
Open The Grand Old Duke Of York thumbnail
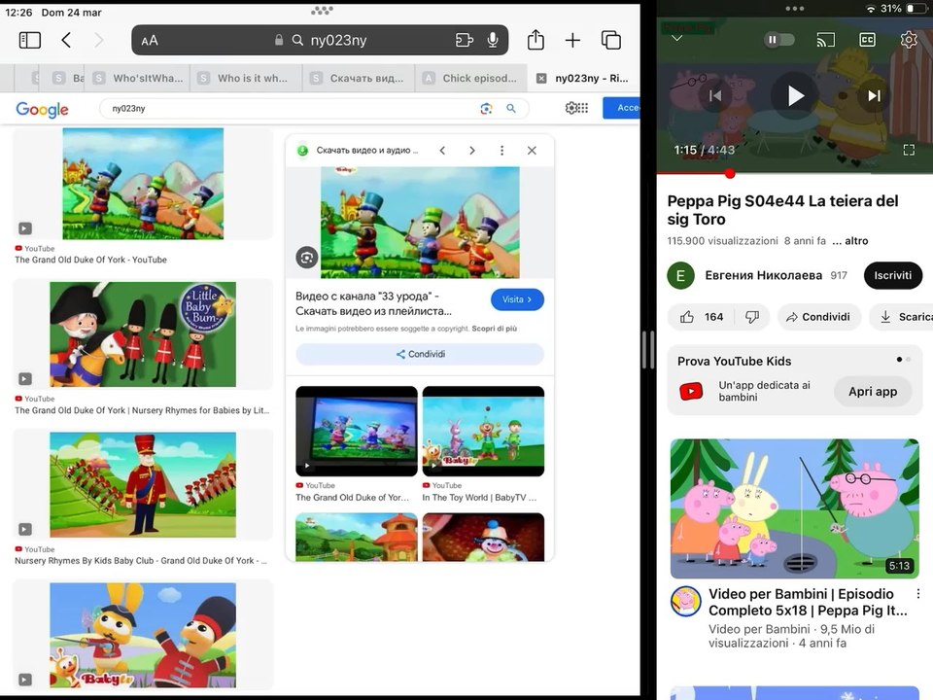click(x=143, y=184)
